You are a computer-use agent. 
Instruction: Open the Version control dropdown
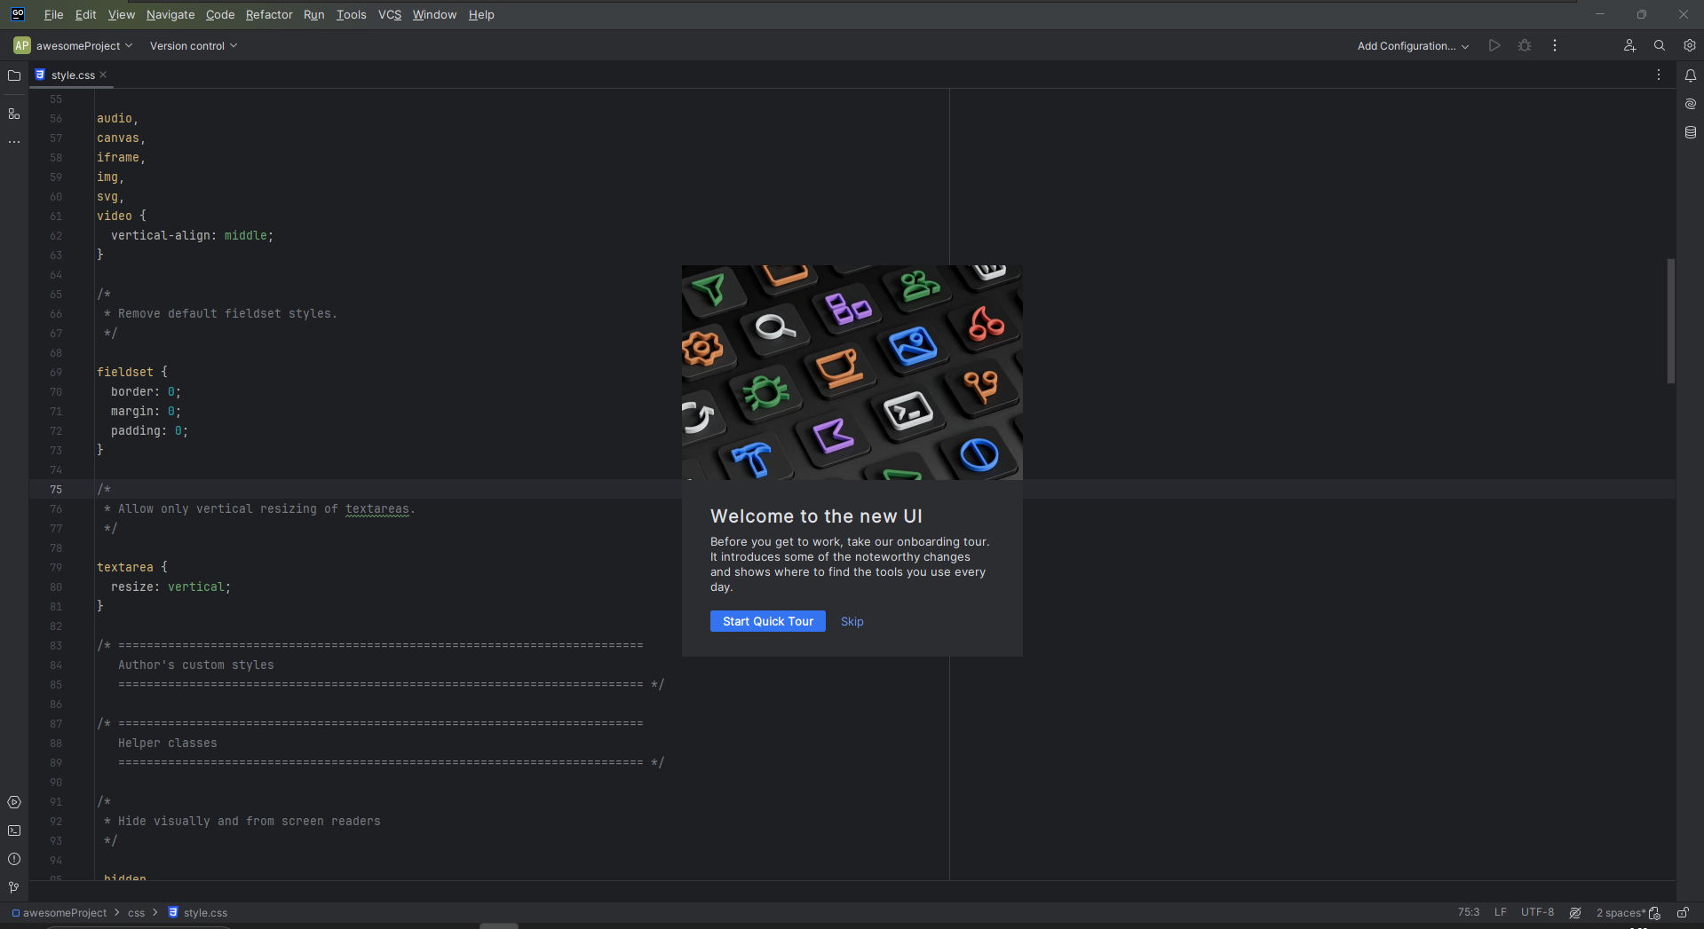click(x=194, y=45)
